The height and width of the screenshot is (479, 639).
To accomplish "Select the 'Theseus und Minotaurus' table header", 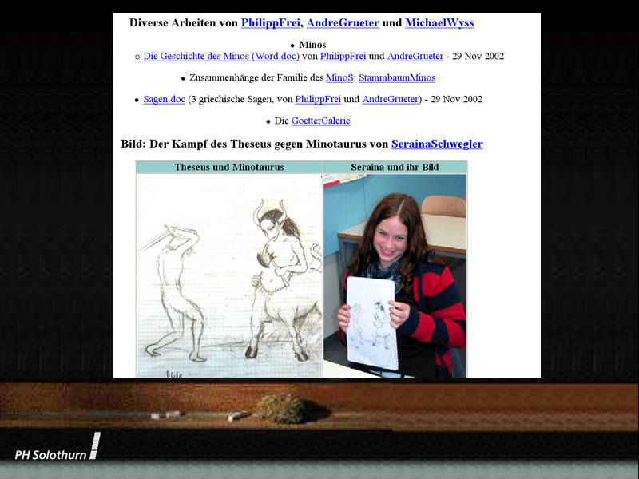I will [228, 168].
